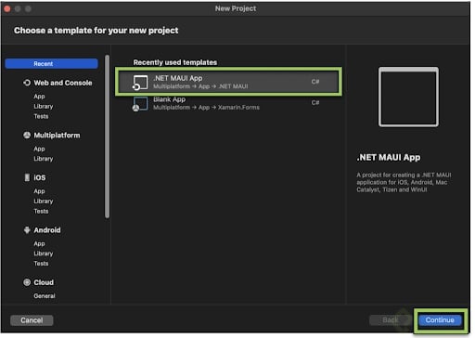Select Tests under iOS
475x338 pixels.
pos(41,211)
